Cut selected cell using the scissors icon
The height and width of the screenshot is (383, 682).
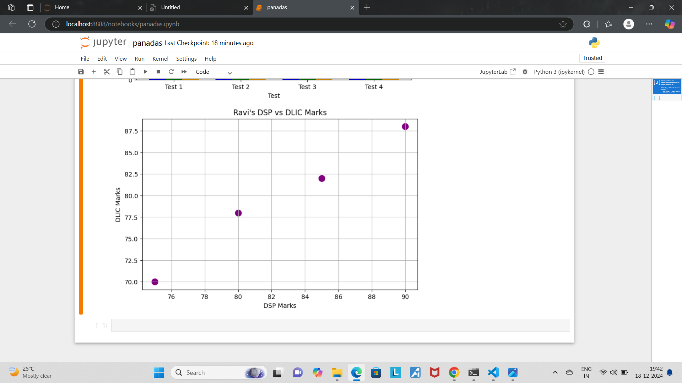(107, 72)
